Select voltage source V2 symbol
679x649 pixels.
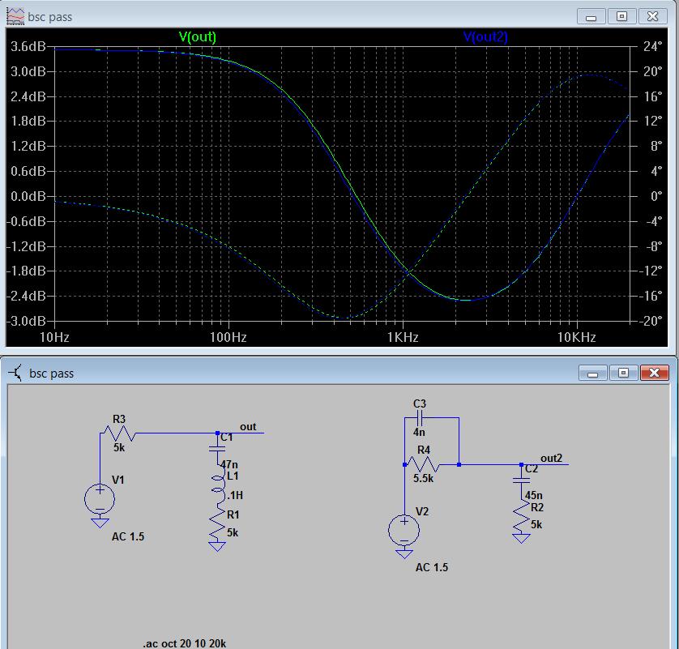point(404,530)
